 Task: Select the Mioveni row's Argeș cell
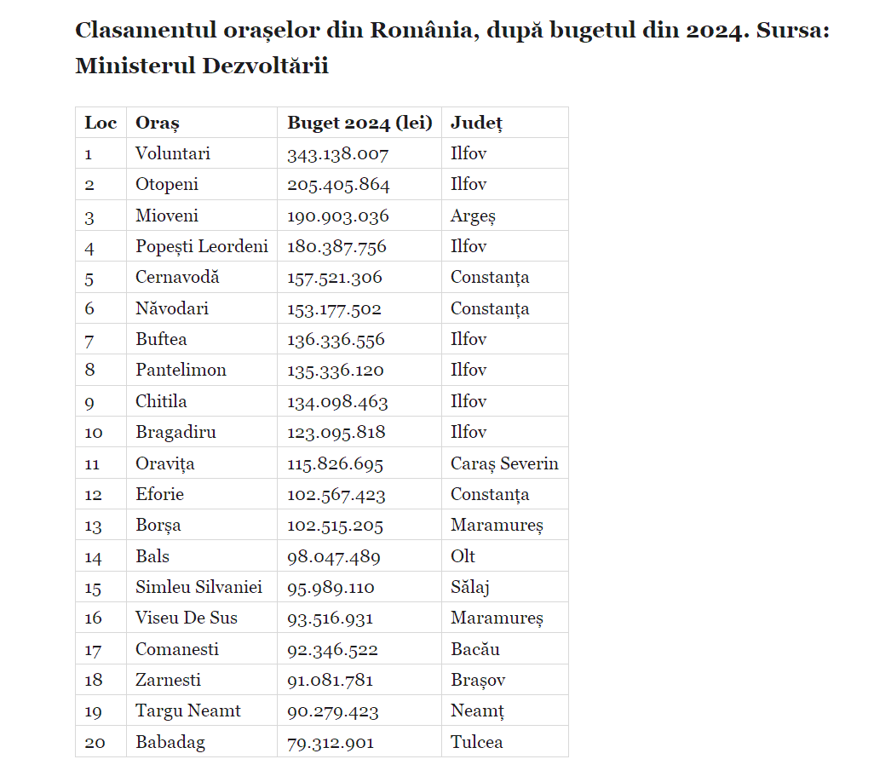(x=473, y=216)
